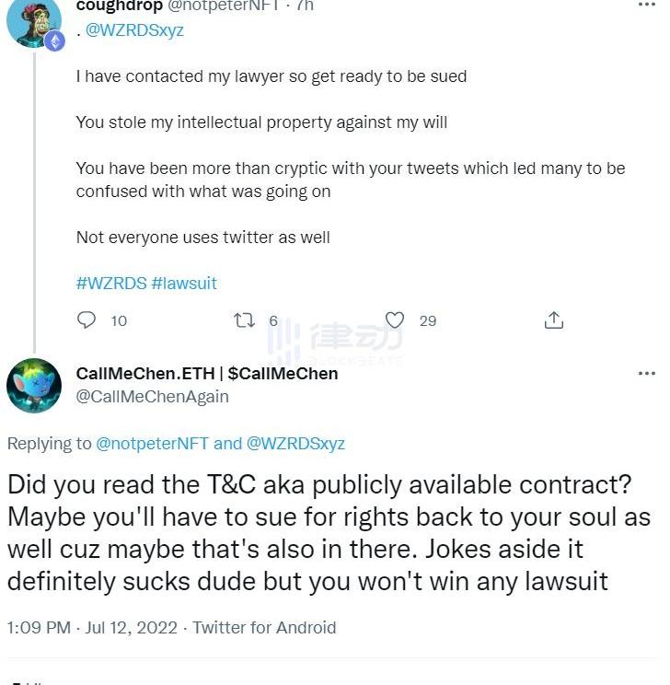
Task: Open the coughdrop display name
Action: pos(120,6)
